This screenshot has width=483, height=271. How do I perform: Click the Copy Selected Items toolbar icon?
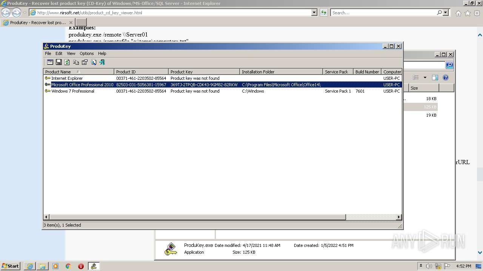click(76, 62)
